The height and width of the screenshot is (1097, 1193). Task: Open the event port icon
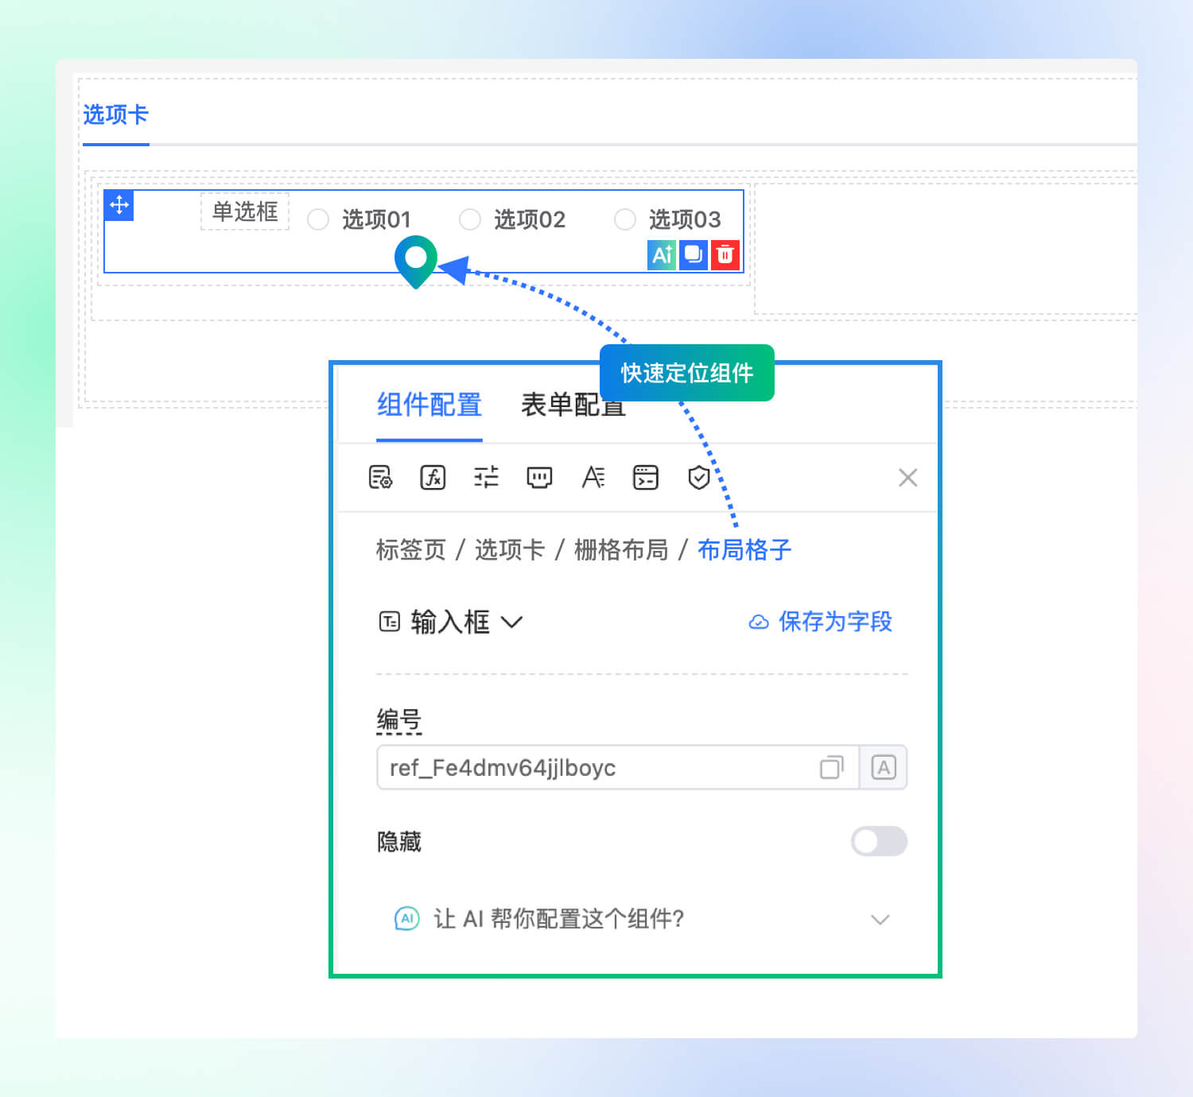pos(539,478)
